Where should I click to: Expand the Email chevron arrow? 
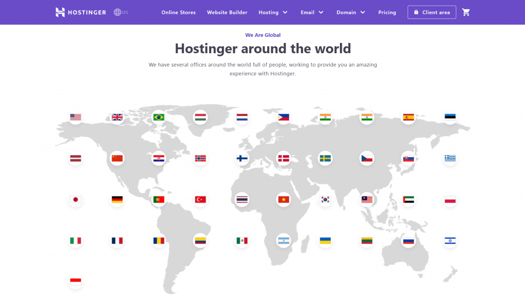click(x=321, y=12)
